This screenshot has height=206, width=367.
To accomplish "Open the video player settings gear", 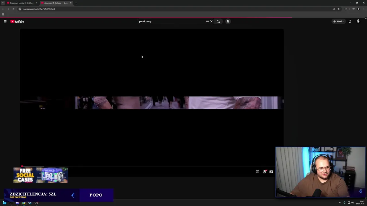I will point(264,172).
